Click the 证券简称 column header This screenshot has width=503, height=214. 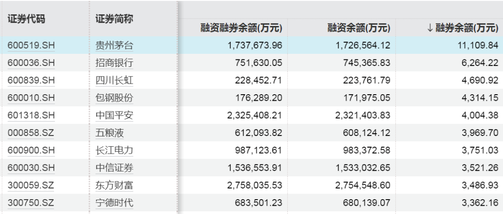point(114,19)
